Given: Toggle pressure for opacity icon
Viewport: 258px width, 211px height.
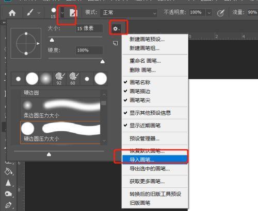Looking at the screenshot, I should click(x=220, y=13).
